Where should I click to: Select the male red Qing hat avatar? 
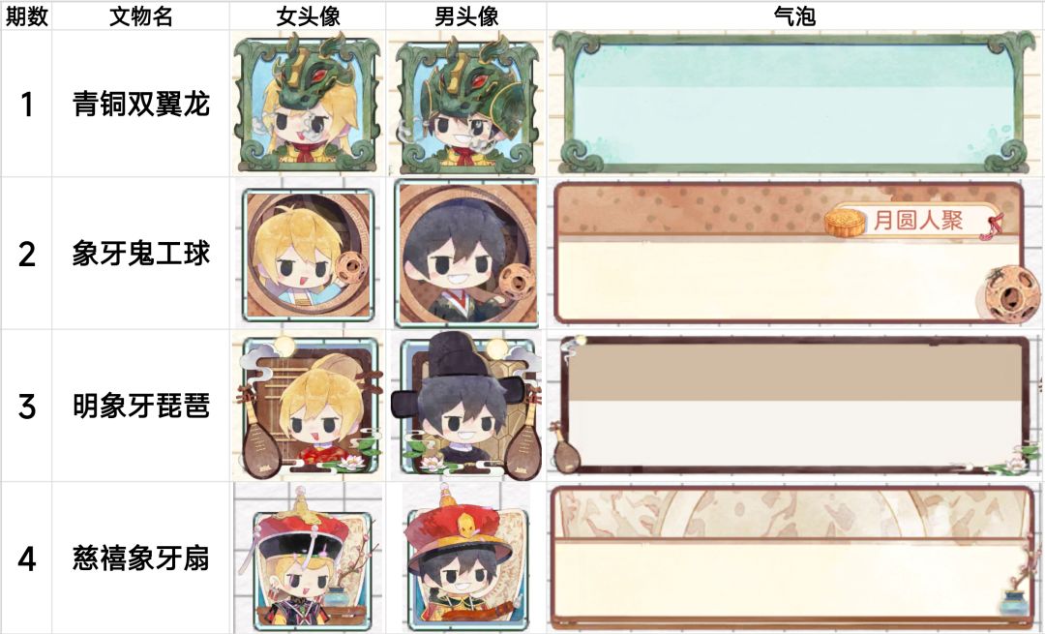click(465, 558)
